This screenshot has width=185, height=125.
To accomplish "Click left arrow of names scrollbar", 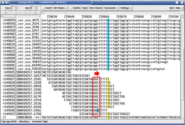I will (2, 16).
